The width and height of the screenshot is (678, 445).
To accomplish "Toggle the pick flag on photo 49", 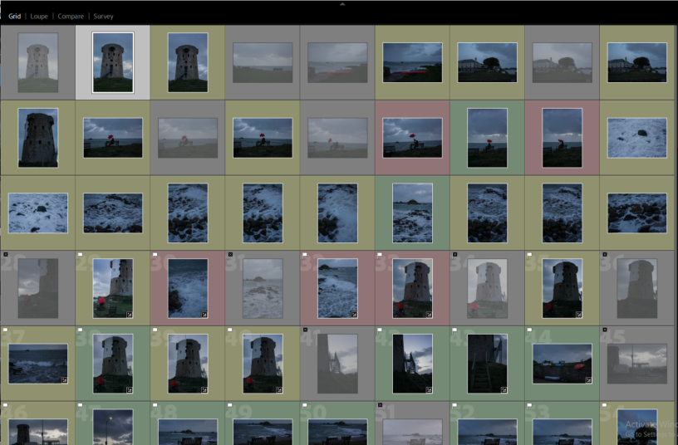I will pyautogui.click(x=230, y=405).
